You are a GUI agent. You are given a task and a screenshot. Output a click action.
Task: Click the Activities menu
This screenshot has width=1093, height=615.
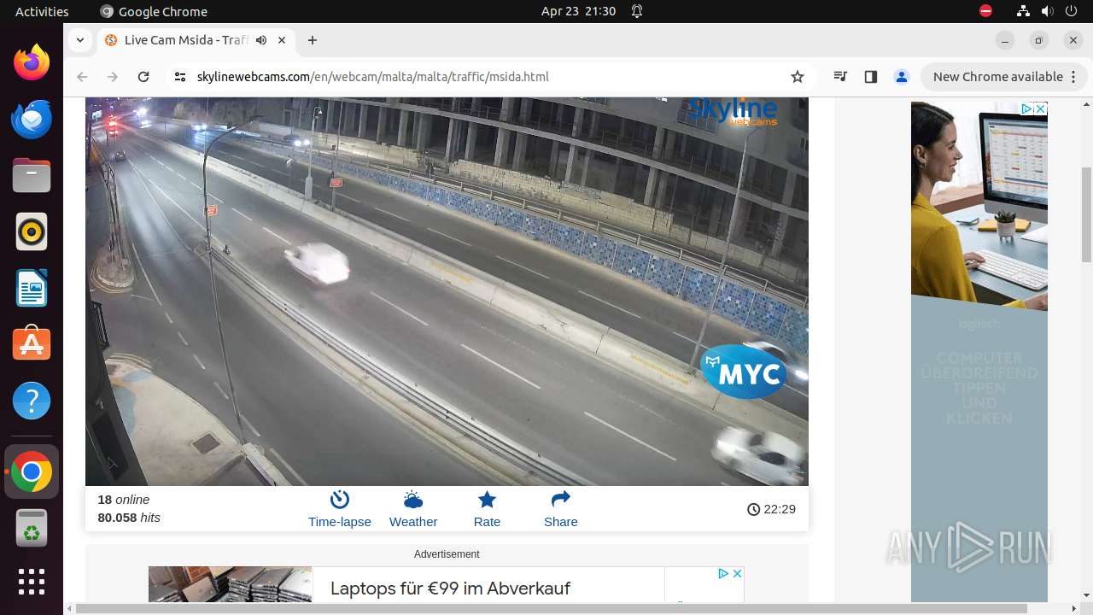click(42, 11)
